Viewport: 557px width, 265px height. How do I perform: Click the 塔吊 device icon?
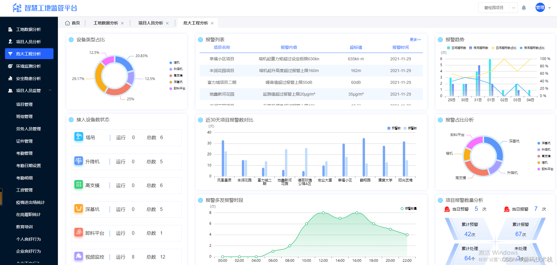79,136
